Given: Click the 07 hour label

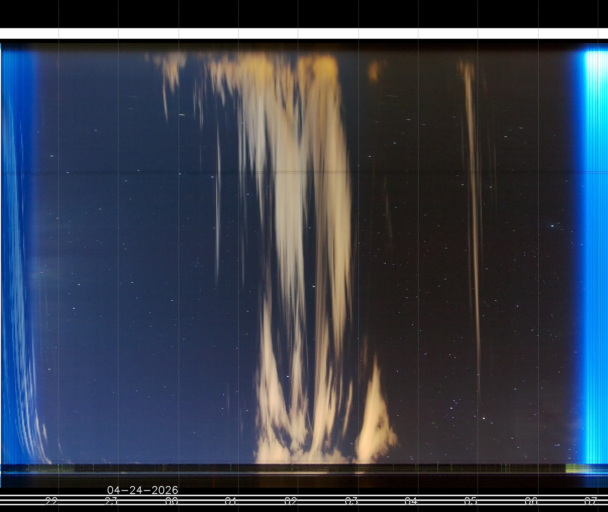Looking at the screenshot, I should pyautogui.click(x=591, y=501).
